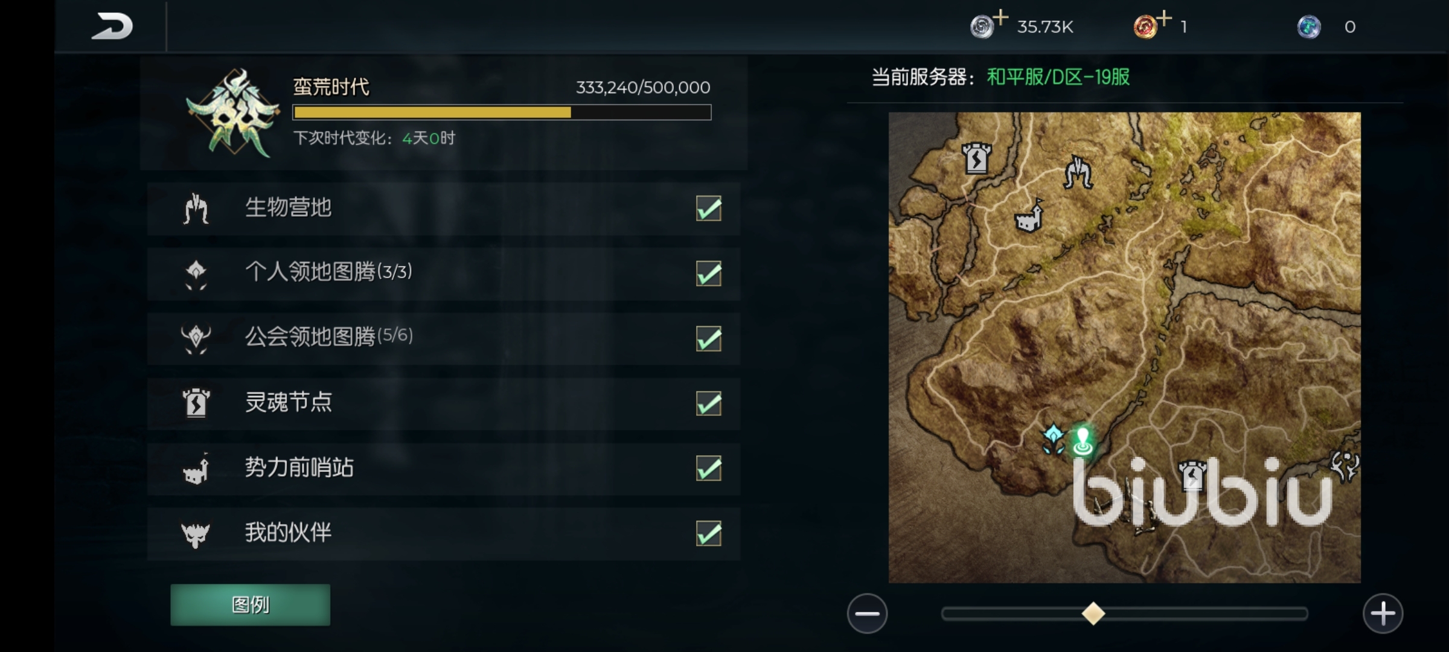Screen dimensions: 1449x652
Task: Click the map zoom in plus button
Action: tap(1383, 613)
